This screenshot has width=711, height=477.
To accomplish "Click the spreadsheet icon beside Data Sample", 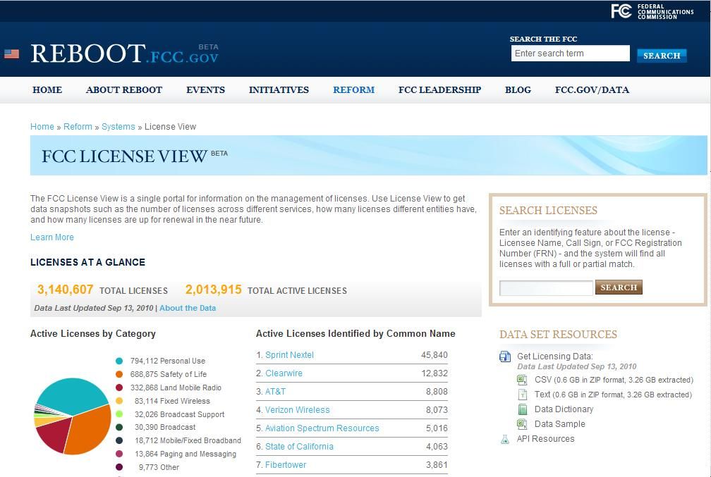I will [x=522, y=424].
